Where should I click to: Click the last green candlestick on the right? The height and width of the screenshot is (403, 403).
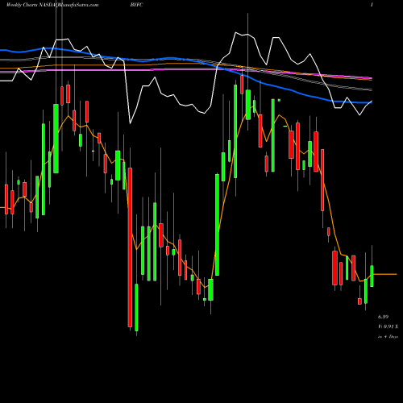click(372, 276)
